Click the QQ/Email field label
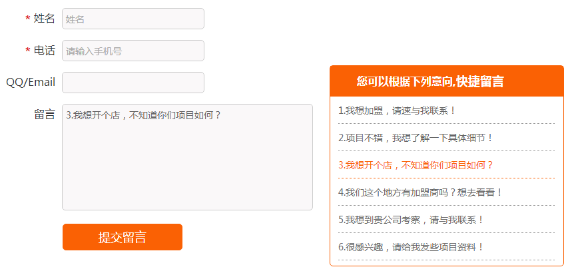This screenshot has height=271, width=572. tap(31, 83)
